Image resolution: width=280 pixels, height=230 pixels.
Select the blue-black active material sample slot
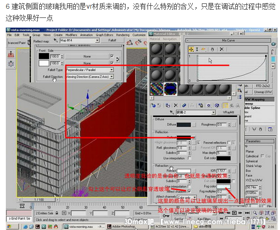(x=170, y=89)
